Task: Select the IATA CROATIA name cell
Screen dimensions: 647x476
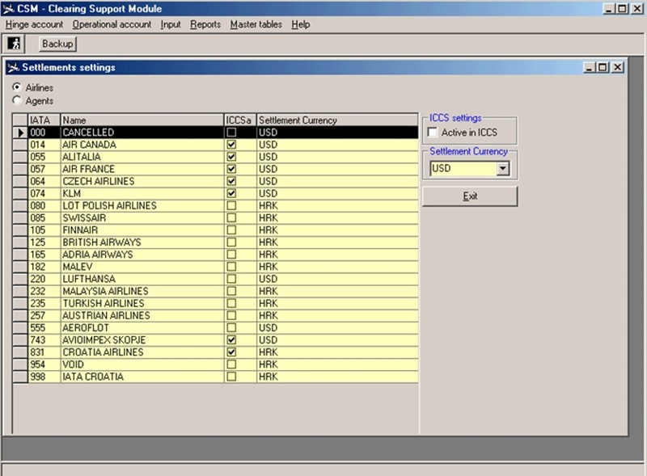Action: click(x=142, y=377)
